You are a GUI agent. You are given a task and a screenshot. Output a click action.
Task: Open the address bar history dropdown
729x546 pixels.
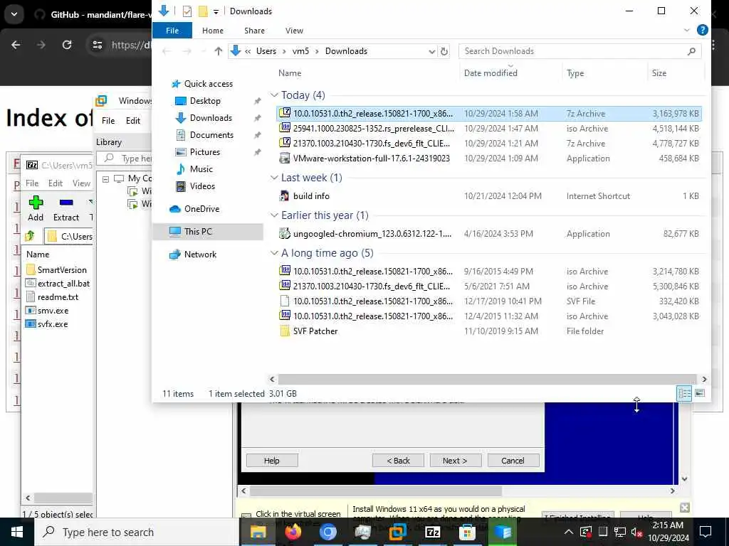pos(432,51)
